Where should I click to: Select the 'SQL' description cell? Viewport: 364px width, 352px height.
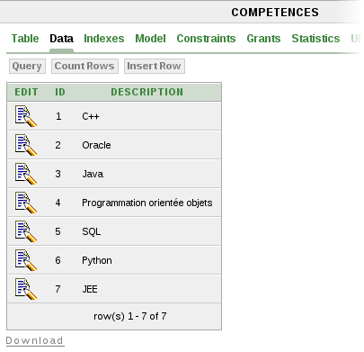coord(92,231)
